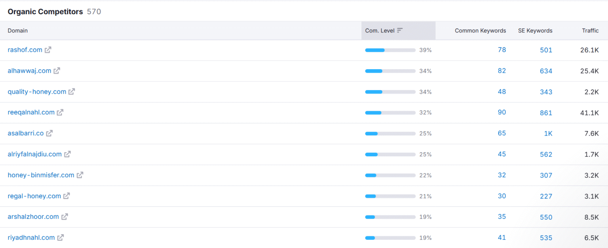This screenshot has height=248, width=608.
Task: Open external link icon next to rashof.com
Action: tap(48, 50)
